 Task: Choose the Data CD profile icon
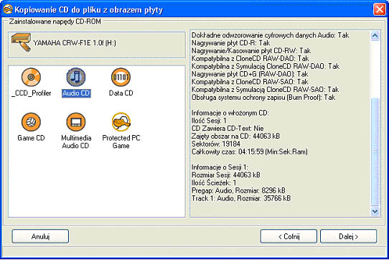(121, 77)
